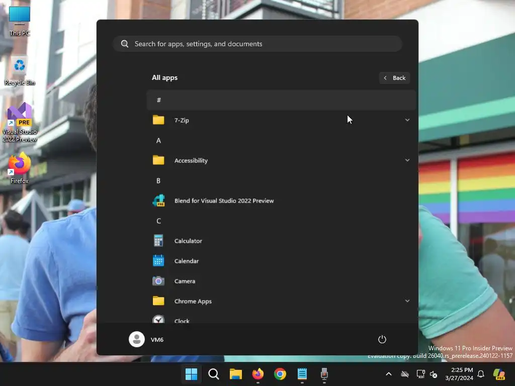Open the microphone app in taskbar
This screenshot has height=386, width=515.
324,374
